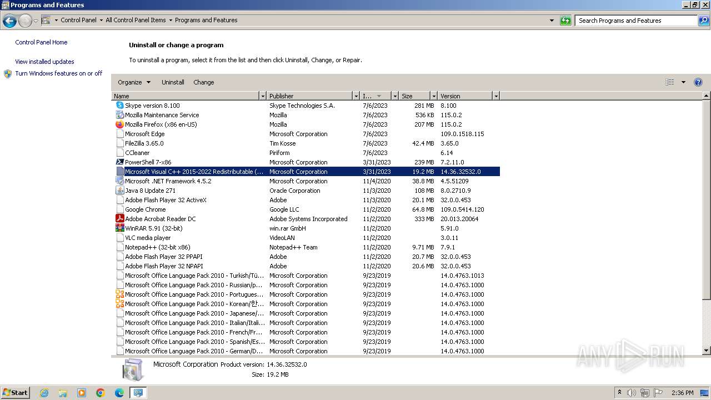
Task: Select Adobe Flash Player 32 NPAPI row
Action: point(307,266)
